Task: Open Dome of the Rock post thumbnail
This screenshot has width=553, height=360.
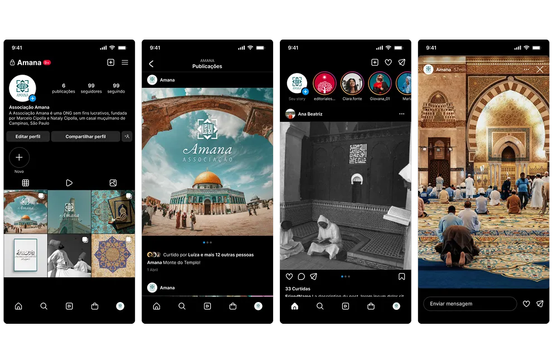Action: [26, 212]
